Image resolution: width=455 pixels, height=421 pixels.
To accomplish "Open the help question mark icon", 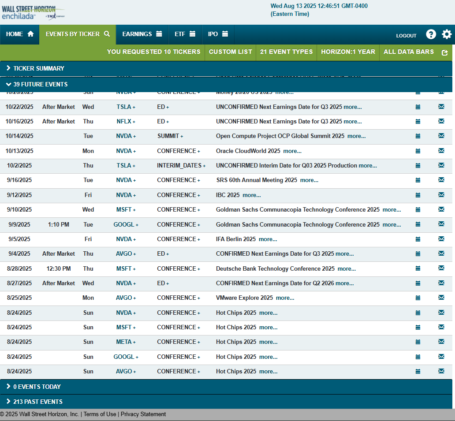I will 431,34.
